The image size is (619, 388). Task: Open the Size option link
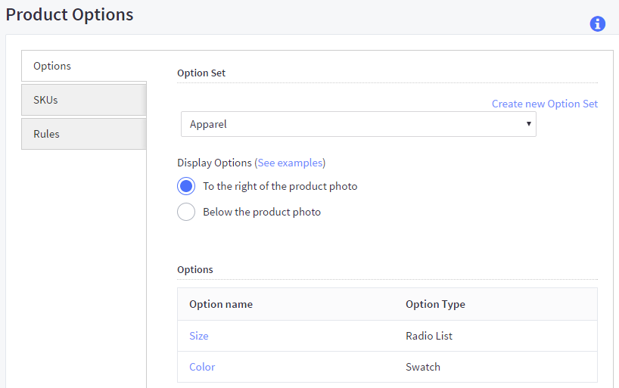[198, 336]
